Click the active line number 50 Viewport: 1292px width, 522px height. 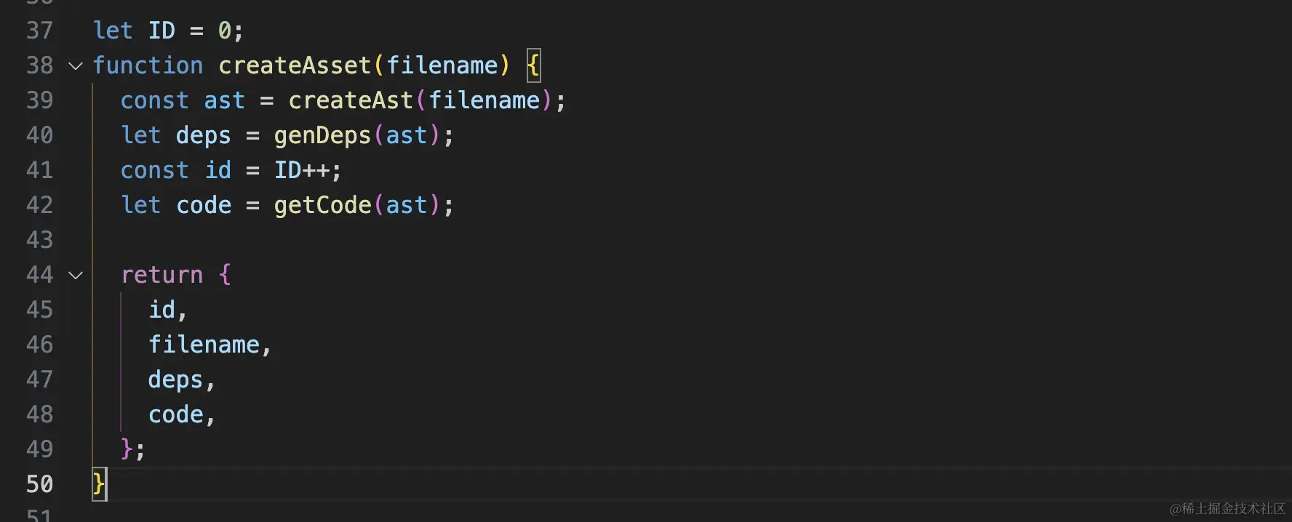[x=40, y=484]
